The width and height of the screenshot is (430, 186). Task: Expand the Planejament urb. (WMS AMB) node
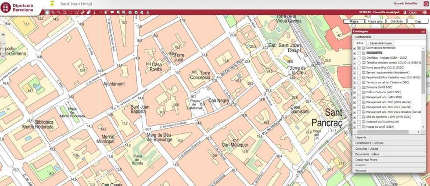(355, 97)
